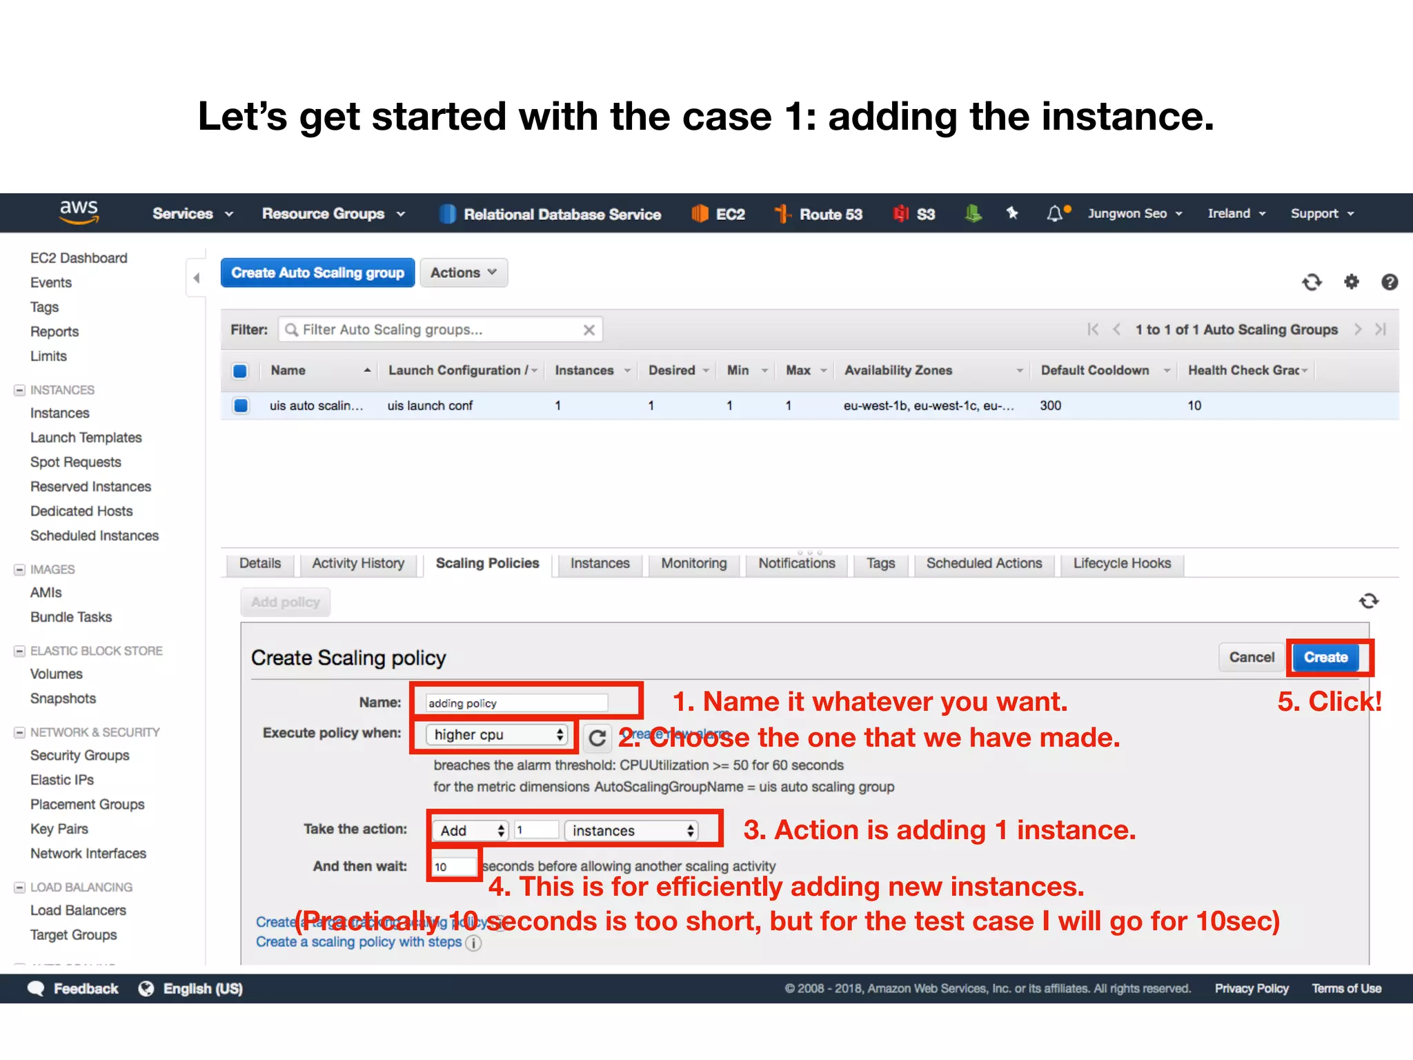
Task: Clear the filter with the X icon
Action: 589,330
